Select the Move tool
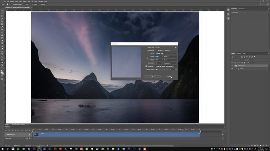Screen dimensions: 270x151 tap(2, 10)
